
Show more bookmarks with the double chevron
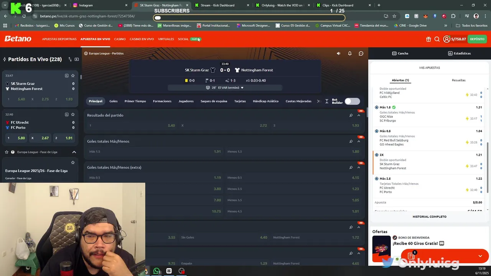click(x=445, y=26)
